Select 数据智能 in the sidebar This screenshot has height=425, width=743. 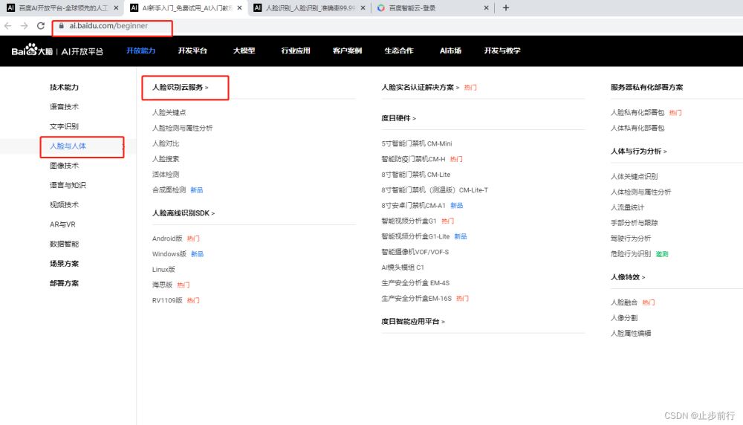coord(65,244)
